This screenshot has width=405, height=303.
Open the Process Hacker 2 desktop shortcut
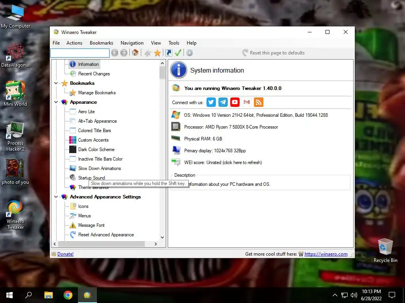[x=15, y=137]
